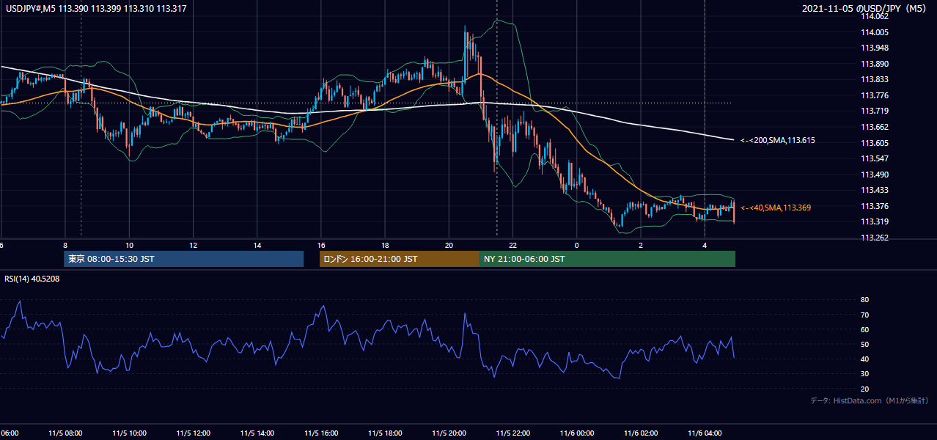Click hour label 0 under the price chart
Viewport: 937px width, 440px height.
576,245
